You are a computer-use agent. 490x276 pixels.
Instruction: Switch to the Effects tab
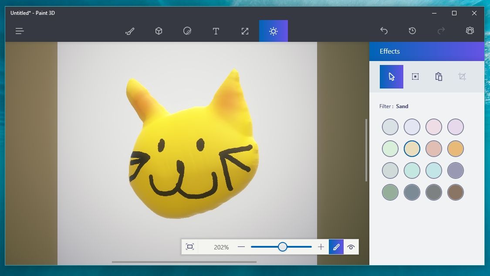pos(273,31)
